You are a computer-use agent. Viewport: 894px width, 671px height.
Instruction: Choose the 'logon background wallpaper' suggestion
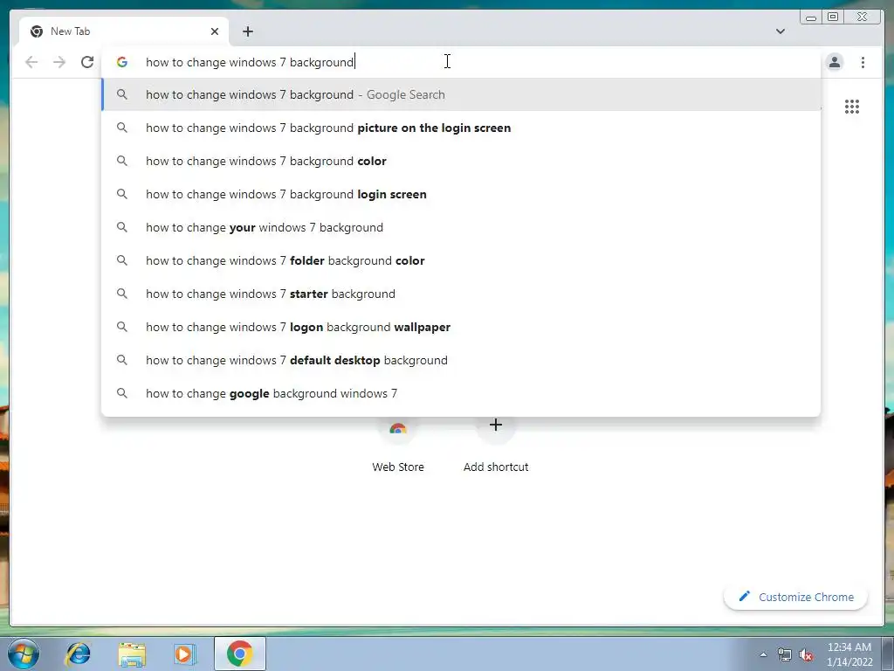coord(461,327)
